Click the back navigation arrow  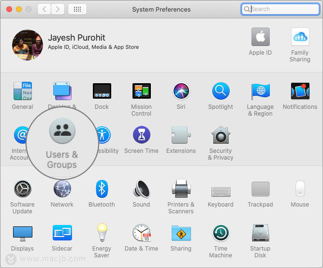[x=44, y=9]
